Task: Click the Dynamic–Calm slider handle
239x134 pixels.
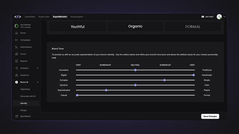Action: (x=135, y=85)
